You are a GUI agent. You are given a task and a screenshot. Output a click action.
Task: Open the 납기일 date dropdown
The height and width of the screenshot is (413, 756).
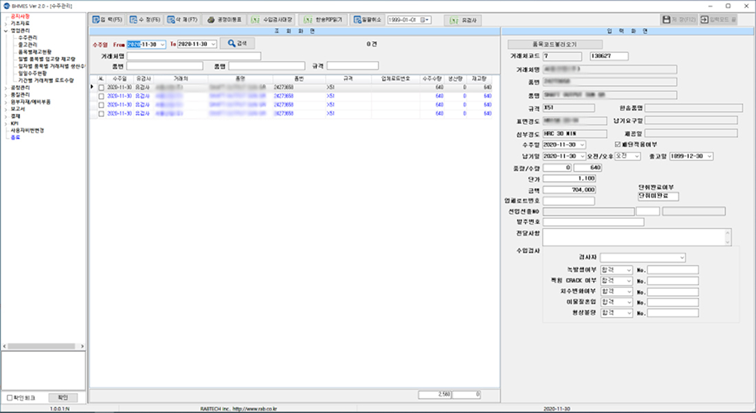[582, 156]
